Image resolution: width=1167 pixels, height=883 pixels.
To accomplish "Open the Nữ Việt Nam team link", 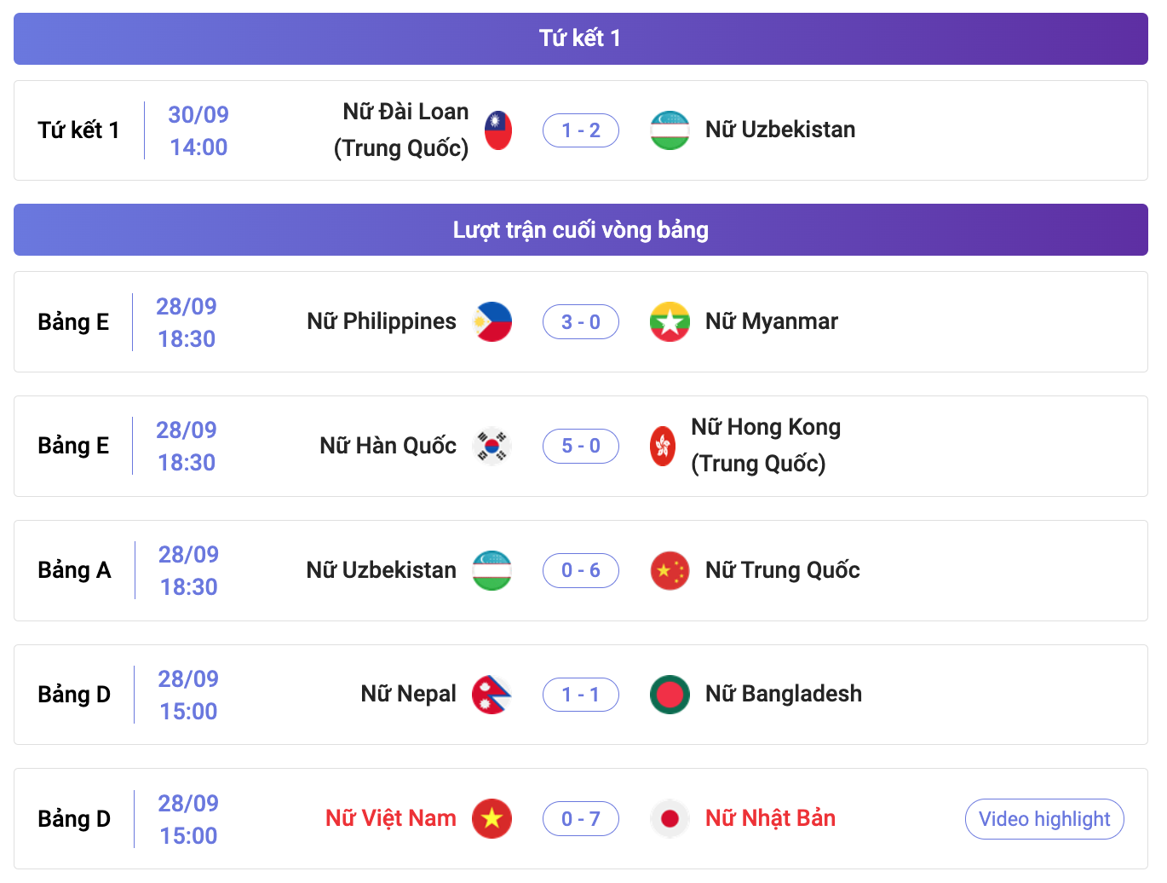I will point(391,818).
